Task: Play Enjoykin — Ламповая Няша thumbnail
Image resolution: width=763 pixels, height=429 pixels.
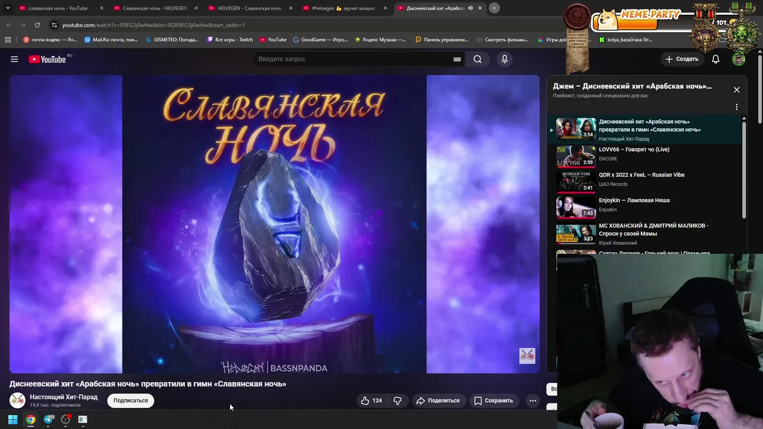Action: click(576, 207)
